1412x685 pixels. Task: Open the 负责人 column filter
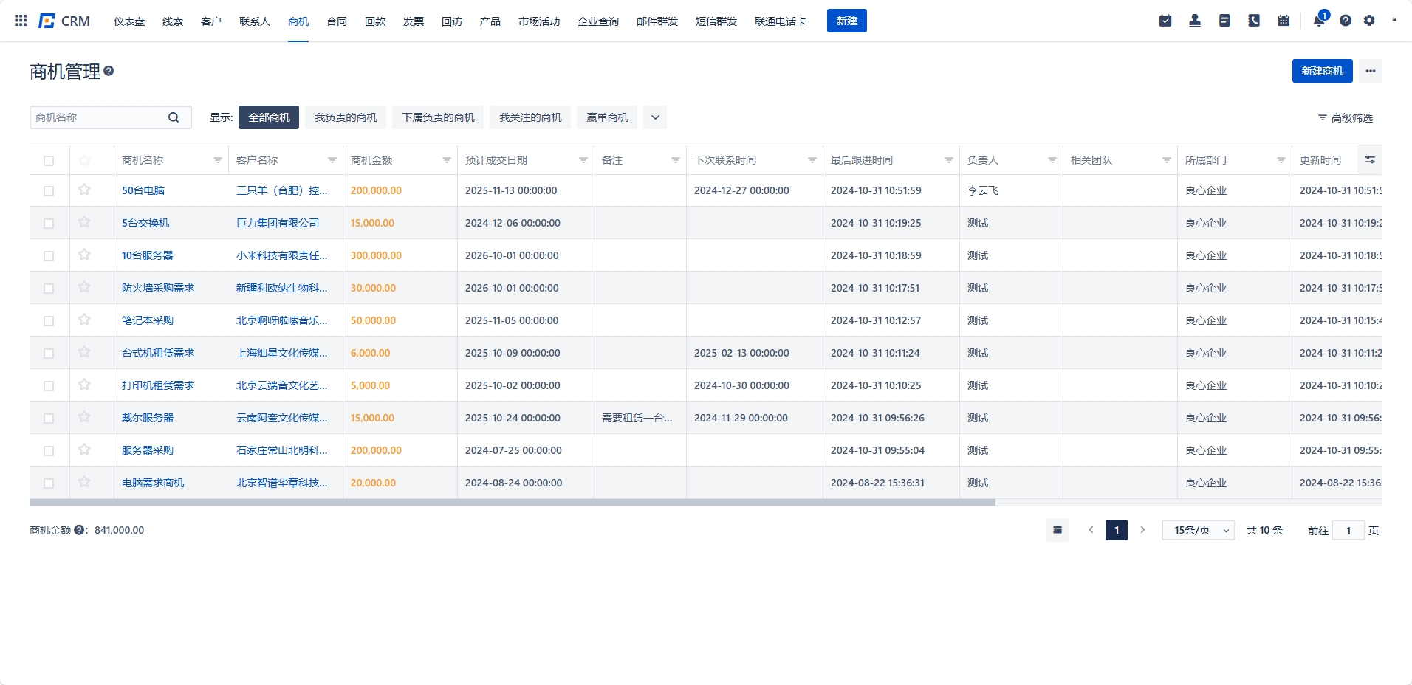1052,160
